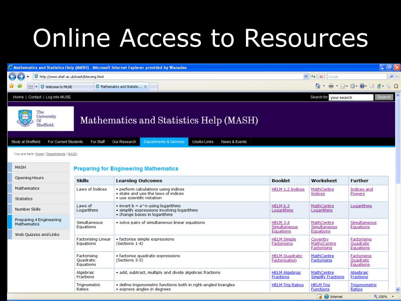Click the 'your search' site search field
This screenshot has width=401, height=301.
(351, 97)
